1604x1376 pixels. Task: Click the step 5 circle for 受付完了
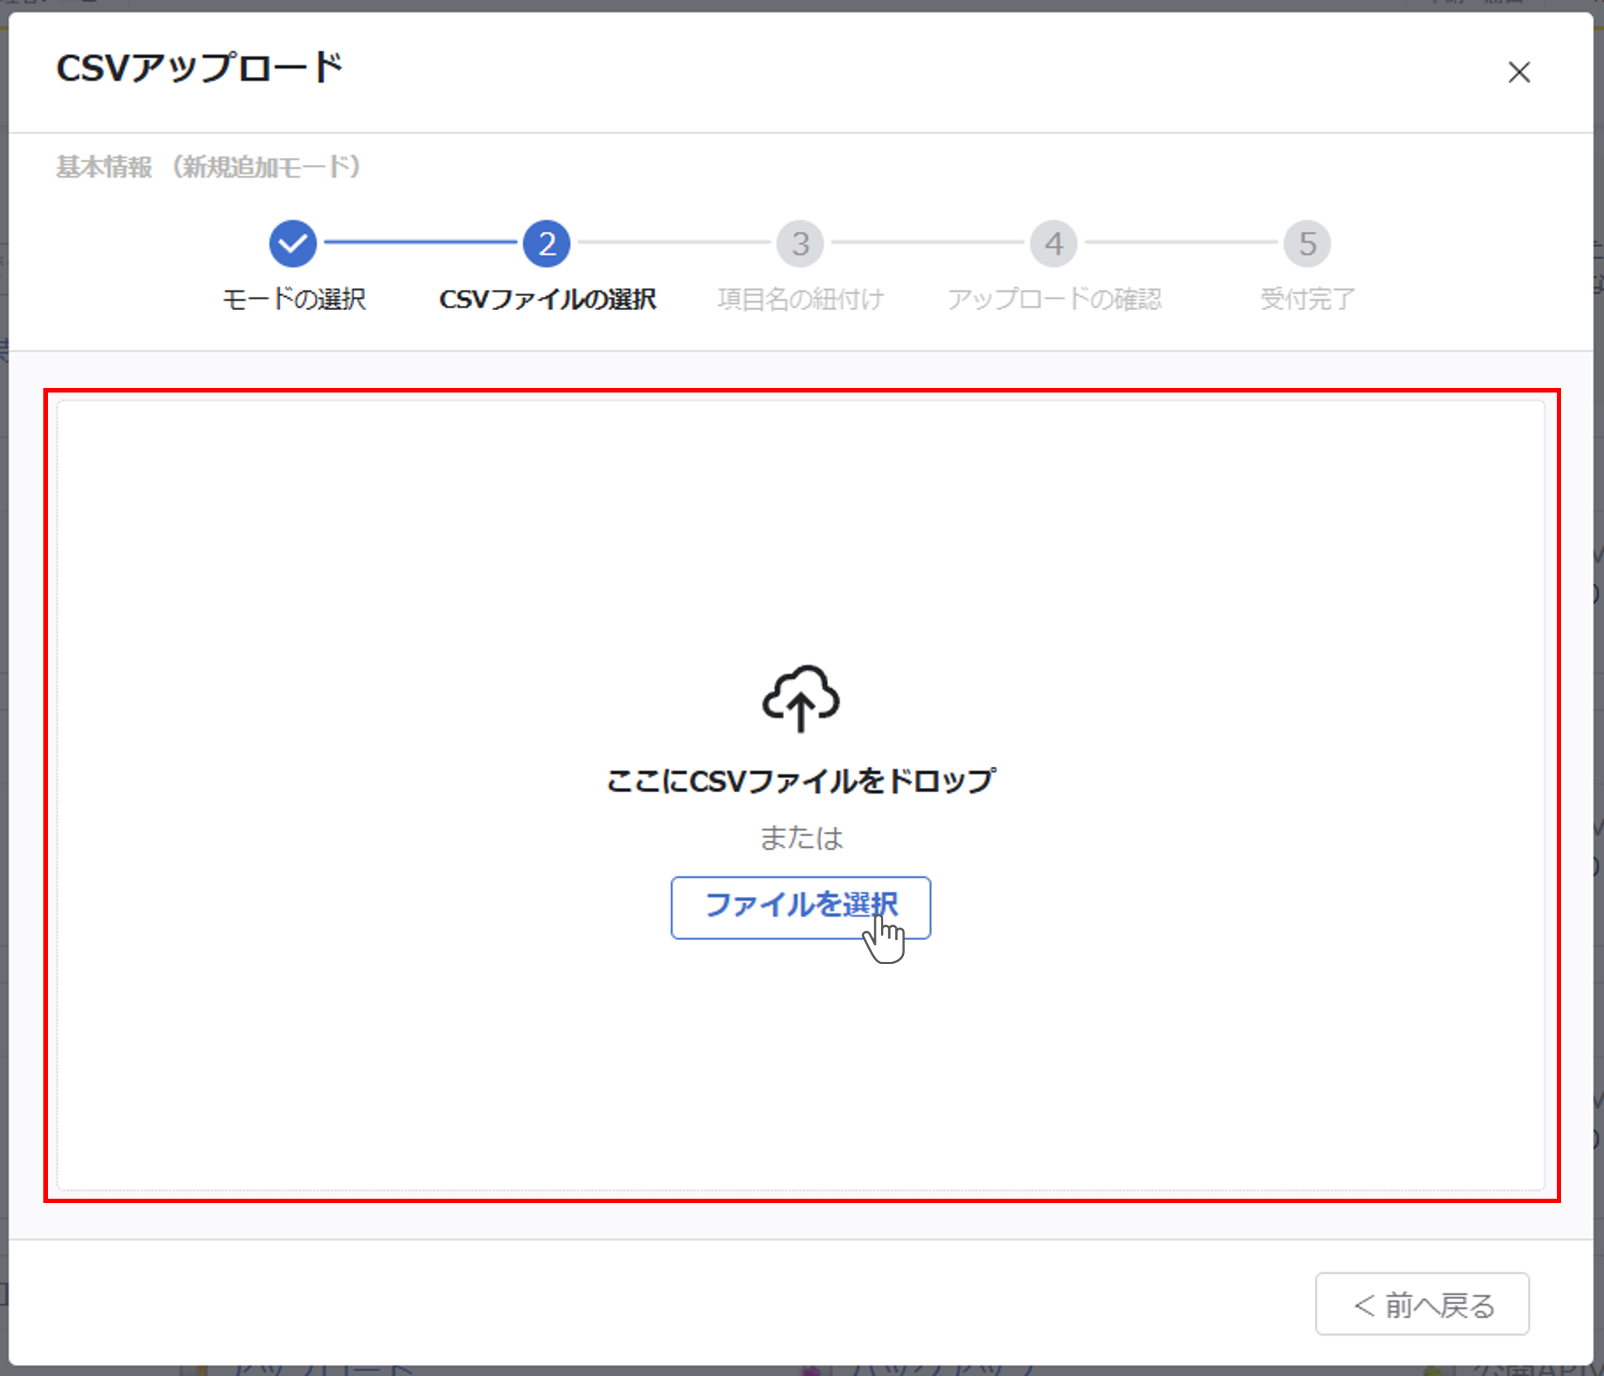(1308, 242)
